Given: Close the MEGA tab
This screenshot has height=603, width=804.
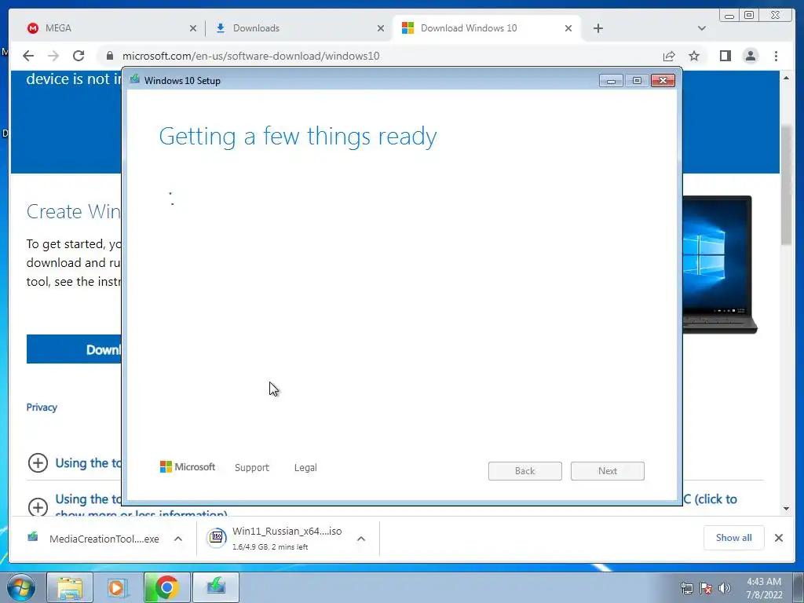Looking at the screenshot, I should pos(193,28).
